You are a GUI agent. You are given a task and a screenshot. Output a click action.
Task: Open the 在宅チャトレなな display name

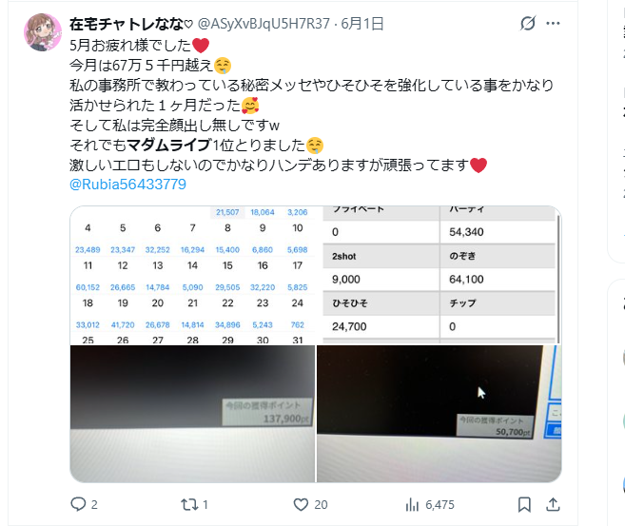pos(130,24)
